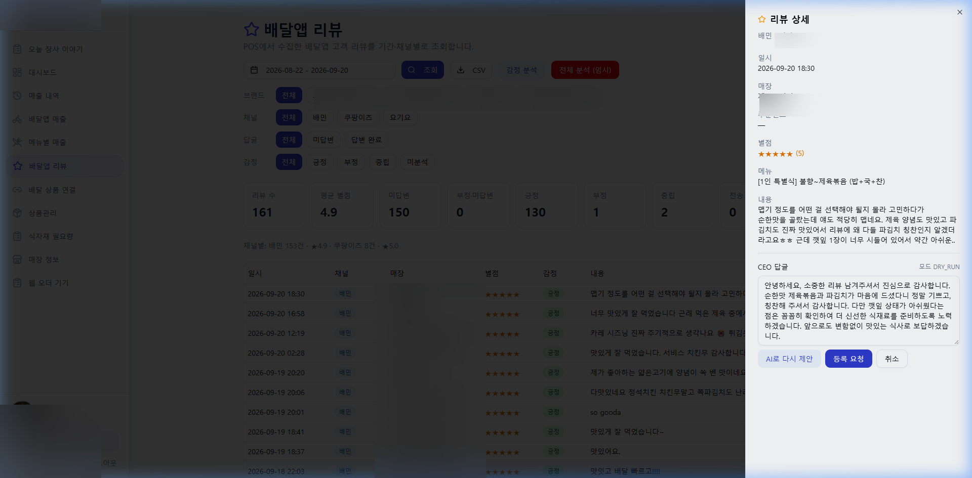Viewport: 972px width, 478px height.
Task: Click 전체 분석 (임시) red button
Action: click(x=585, y=70)
